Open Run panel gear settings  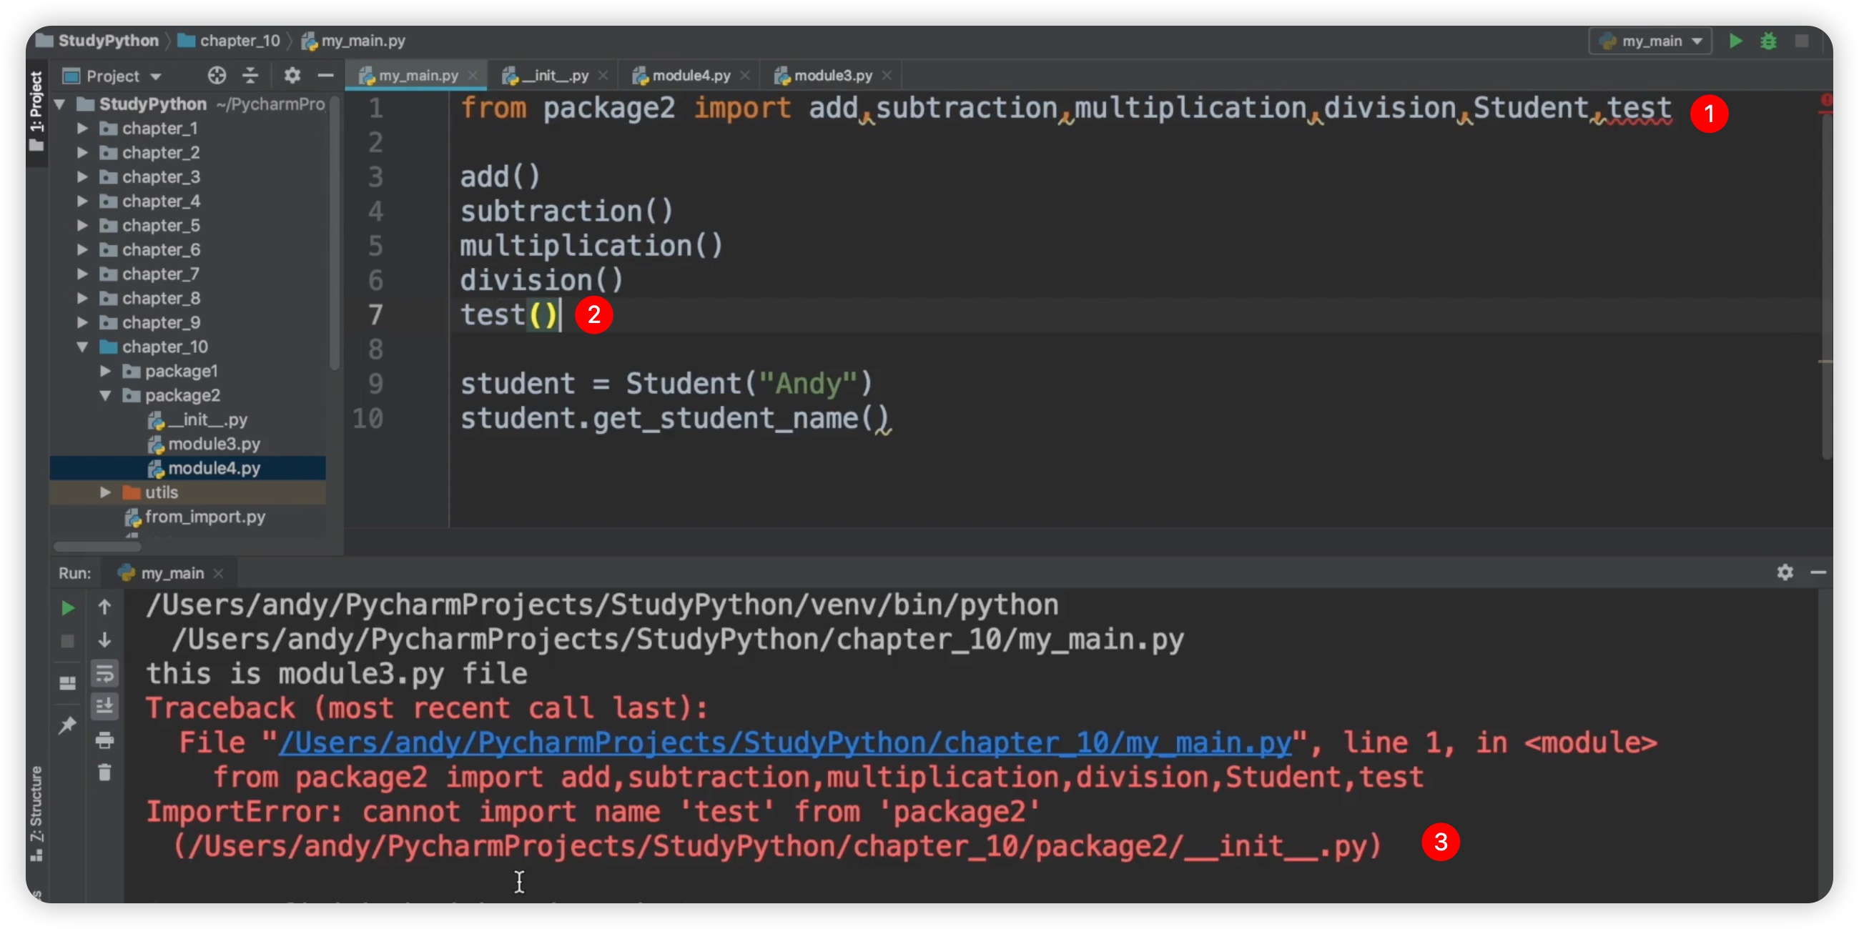(x=1785, y=572)
